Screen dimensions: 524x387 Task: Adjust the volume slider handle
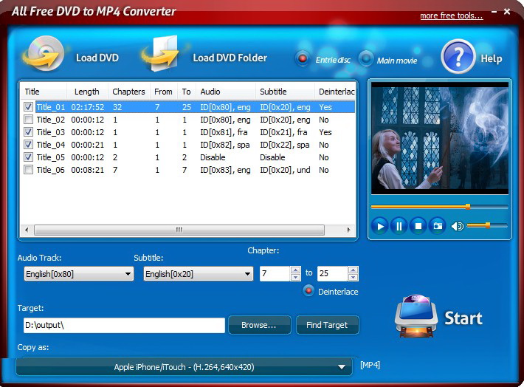pyautogui.click(x=488, y=226)
